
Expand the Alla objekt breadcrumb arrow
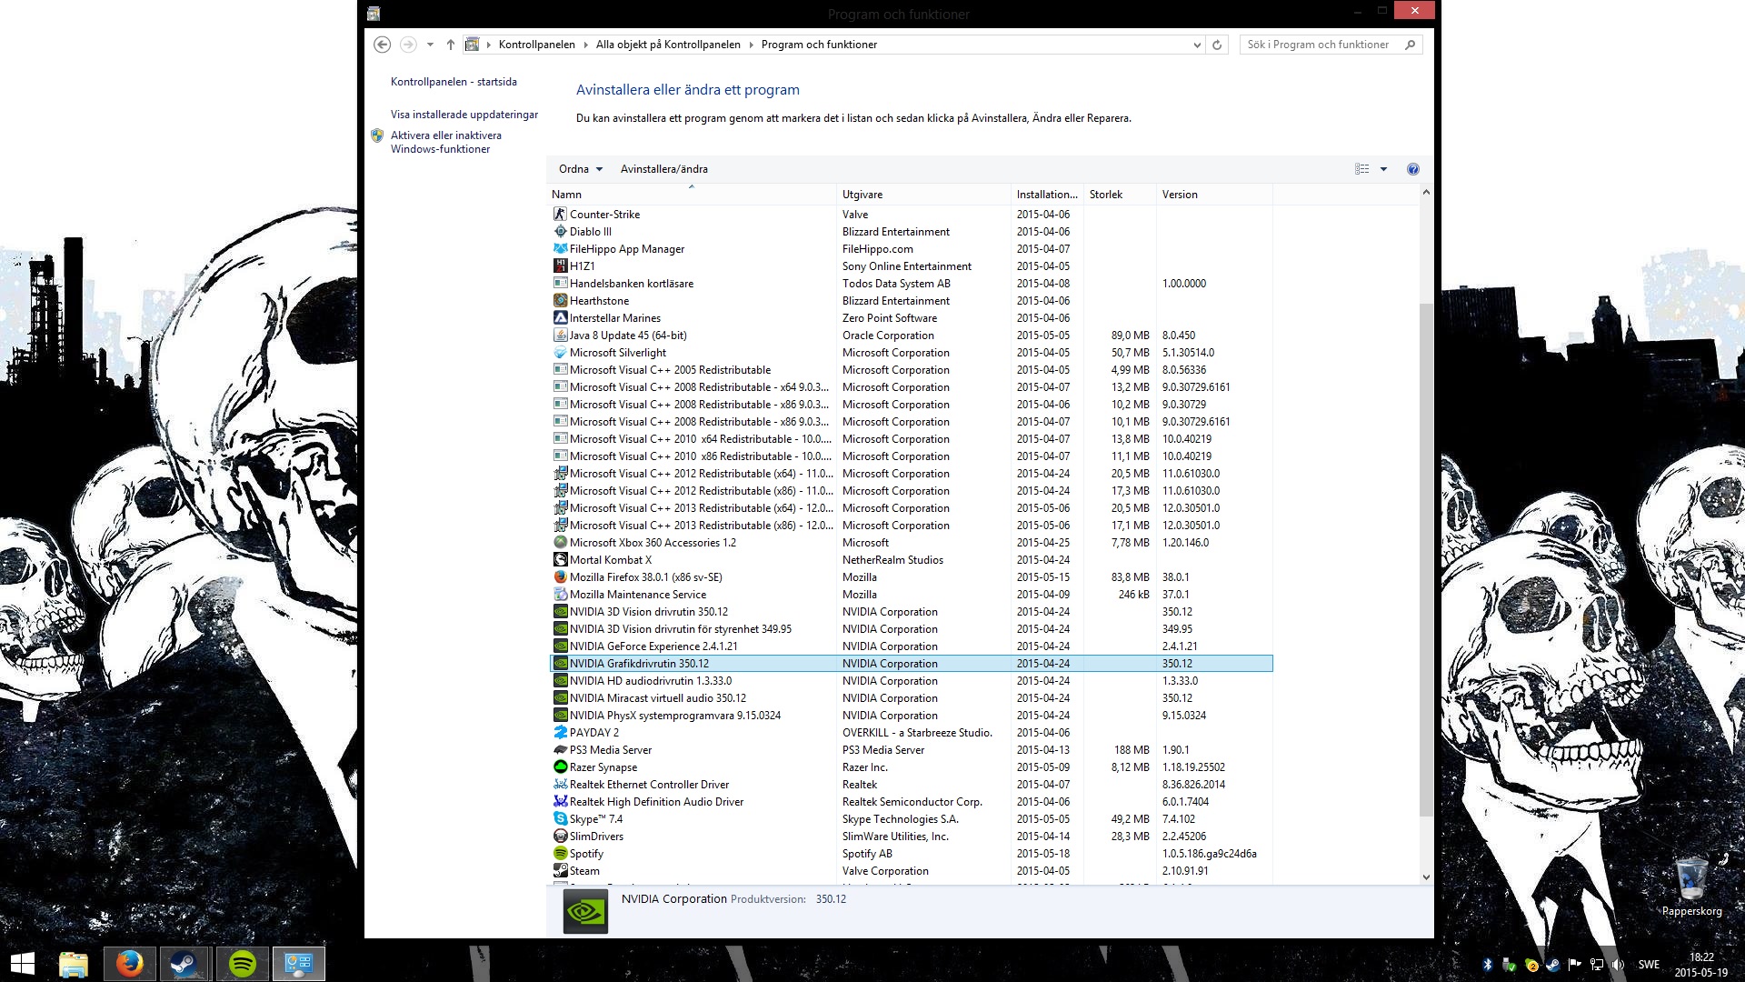(x=751, y=45)
